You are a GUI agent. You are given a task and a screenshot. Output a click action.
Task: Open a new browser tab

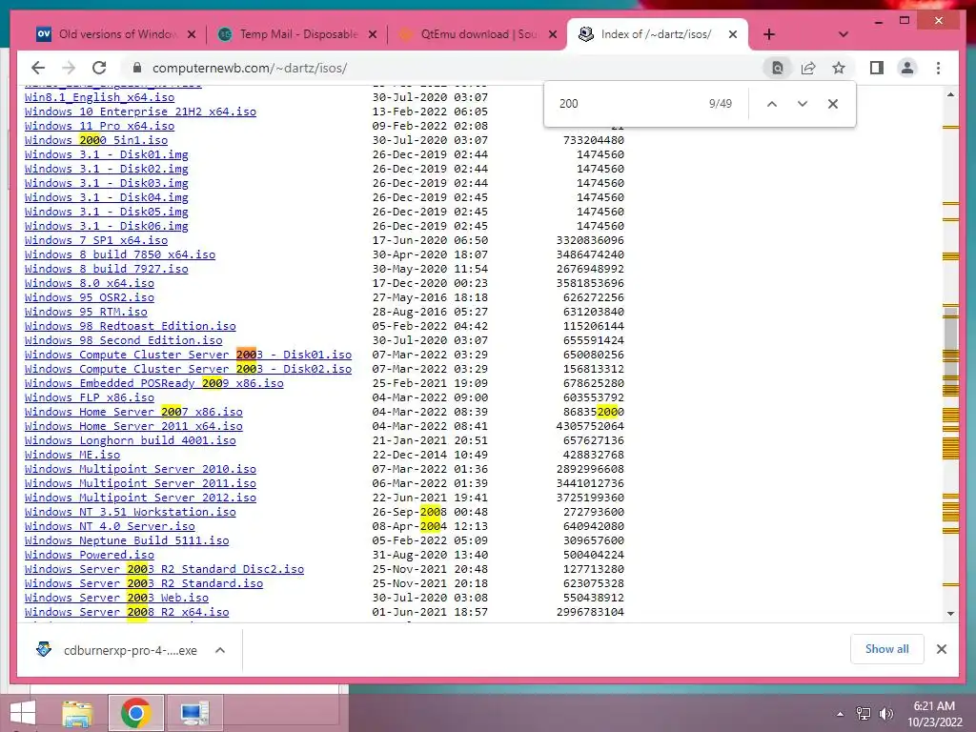coord(769,34)
